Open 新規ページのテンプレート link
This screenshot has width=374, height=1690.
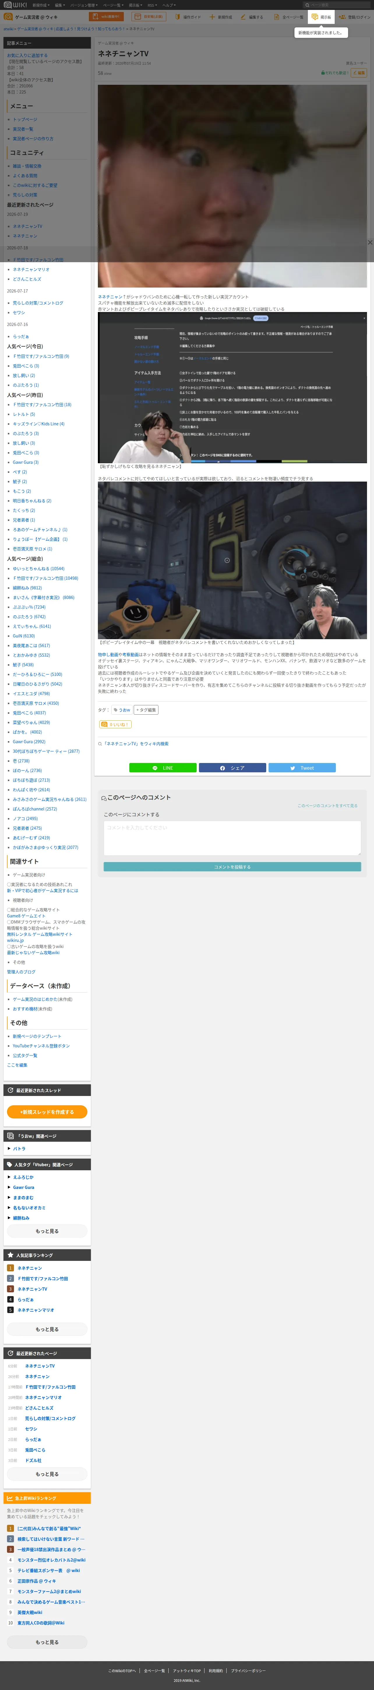point(37,1037)
